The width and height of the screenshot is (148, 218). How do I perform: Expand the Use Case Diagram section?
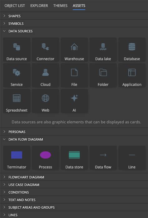(x=74, y=185)
